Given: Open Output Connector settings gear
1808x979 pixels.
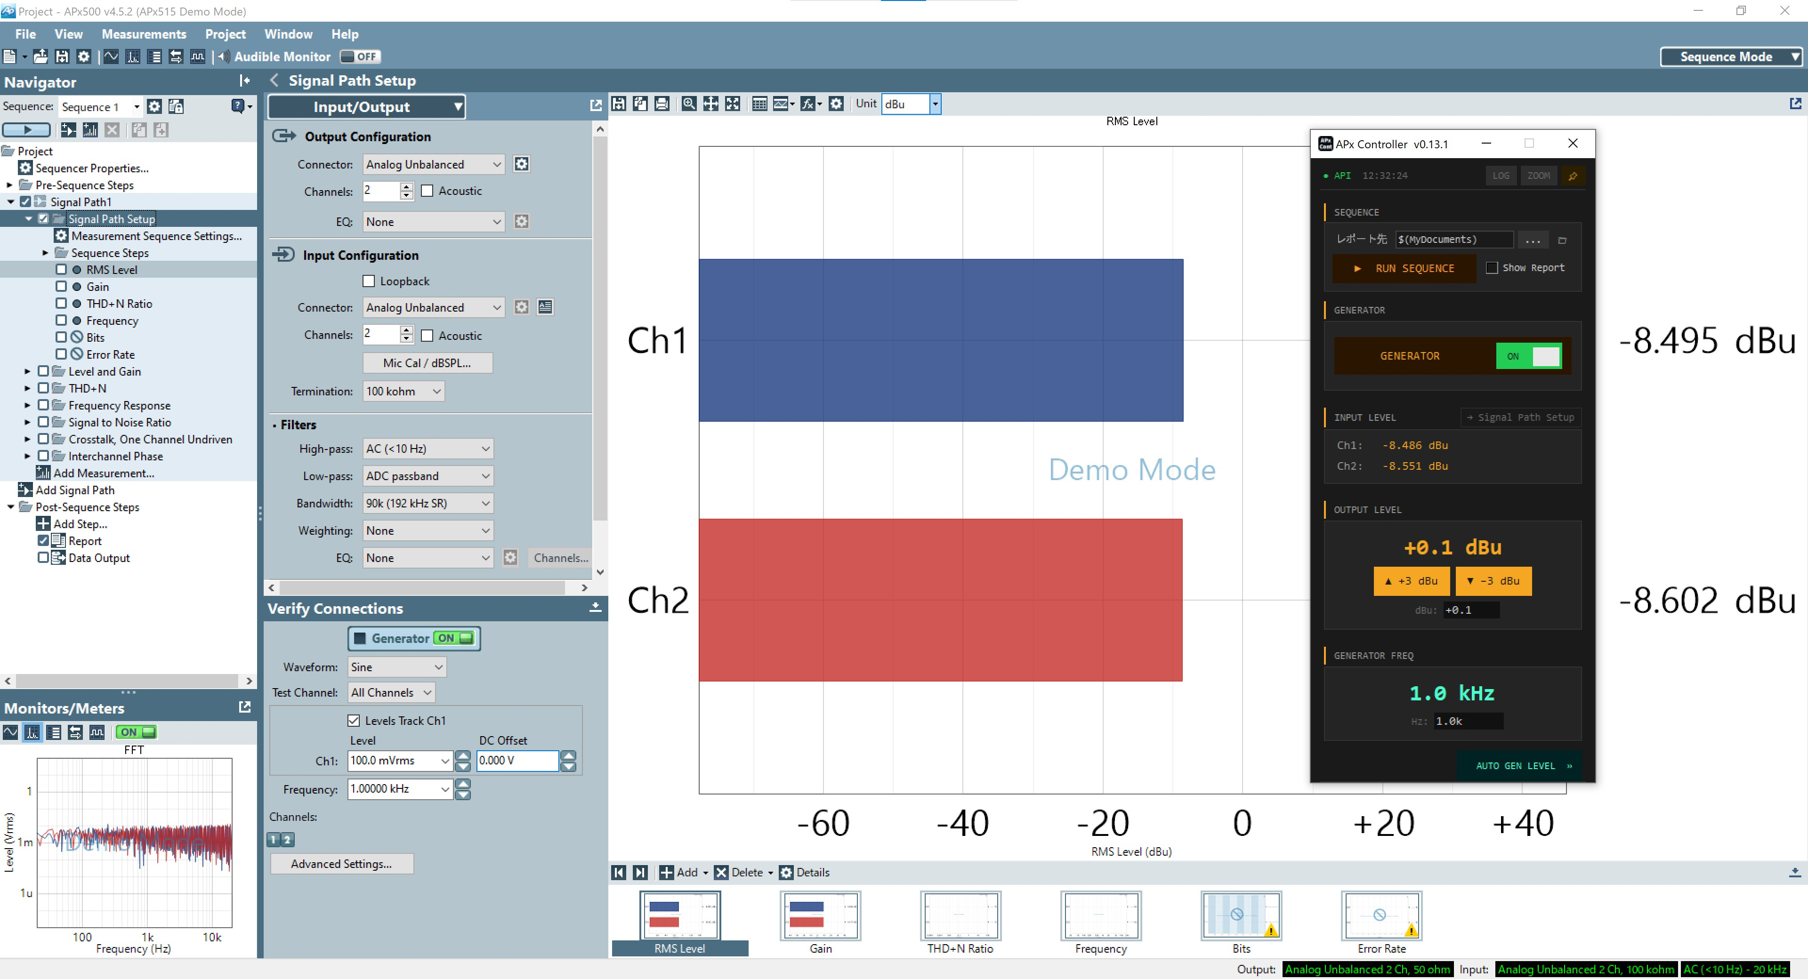Looking at the screenshot, I should pyautogui.click(x=522, y=164).
